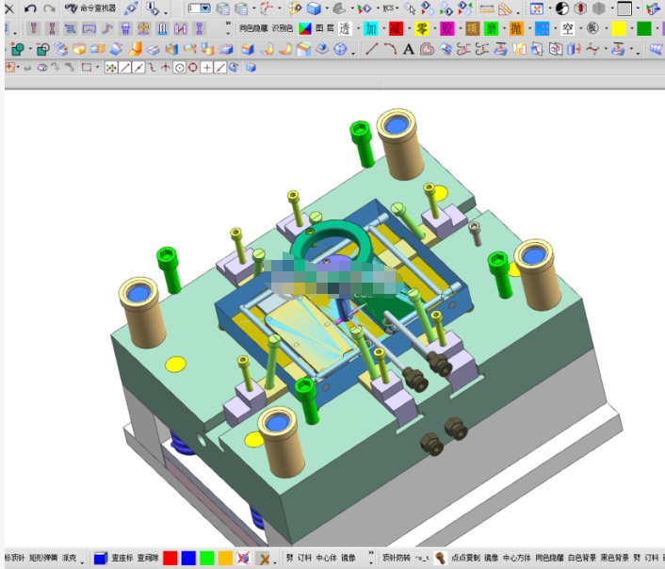Open dropdown arrow next to orange 抛 swatch
Image resolution: width=665 pixels, height=569 pixels.
(x=529, y=29)
